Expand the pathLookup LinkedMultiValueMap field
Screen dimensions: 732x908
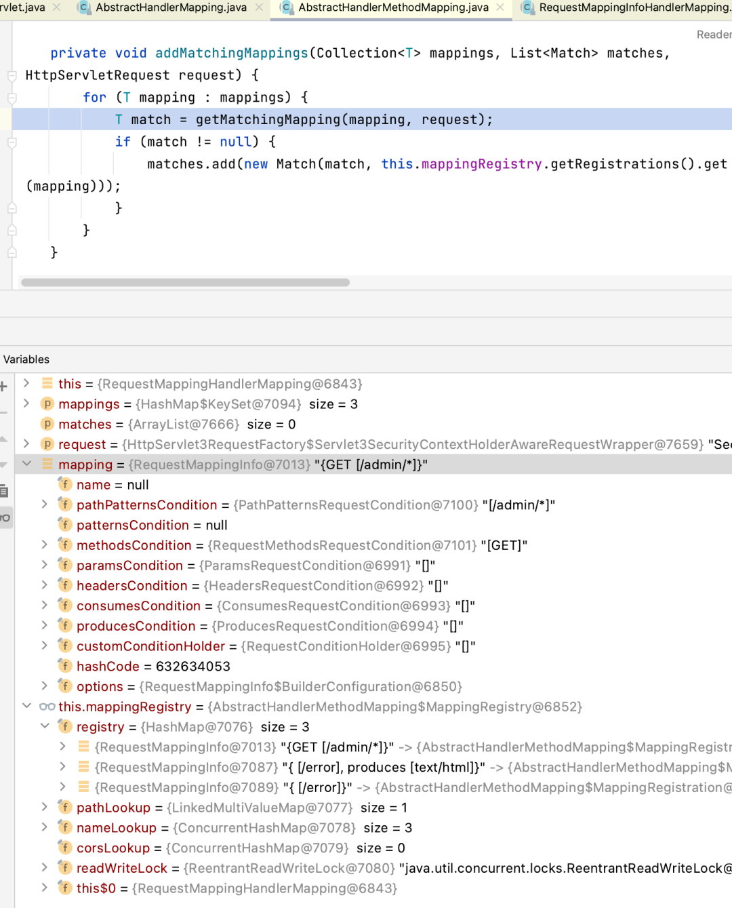coord(45,807)
